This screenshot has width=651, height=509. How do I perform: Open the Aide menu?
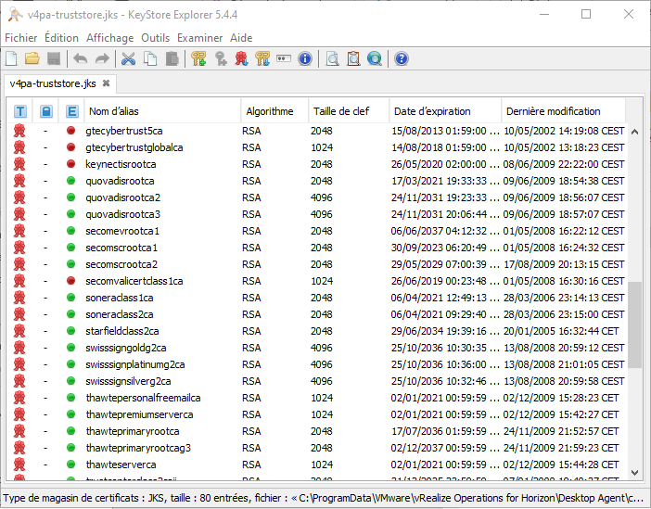[241, 38]
